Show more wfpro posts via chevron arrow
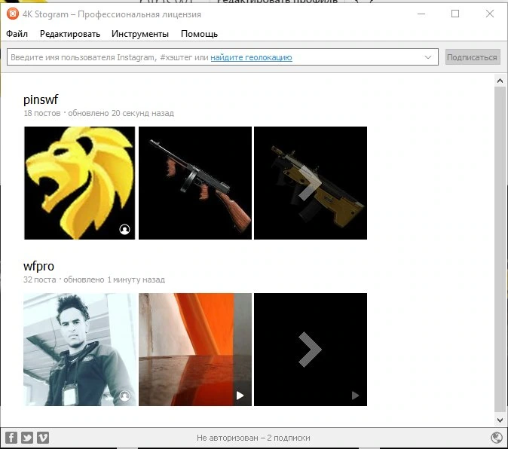Viewport: 508px width, 449px height. [311, 350]
